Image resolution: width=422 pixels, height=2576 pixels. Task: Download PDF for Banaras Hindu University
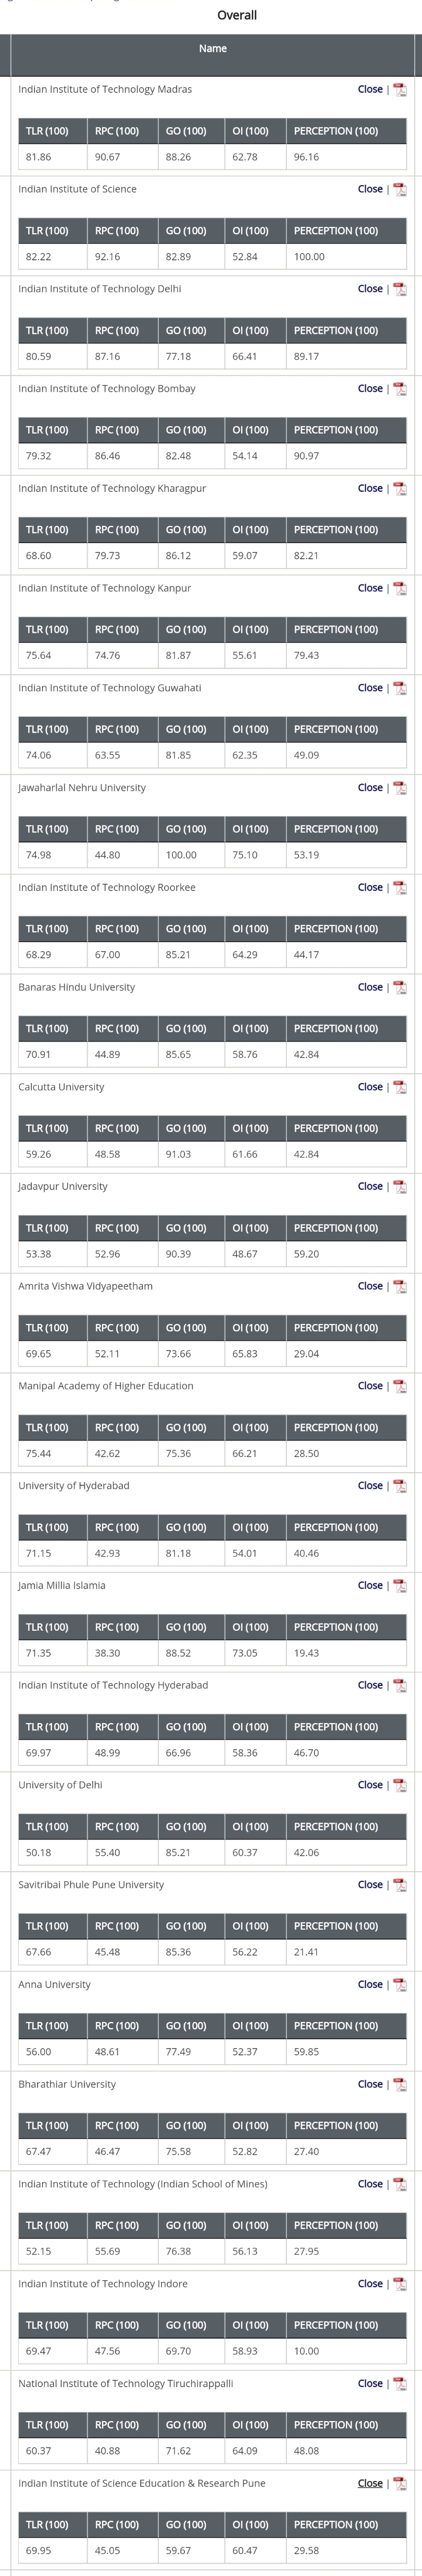point(399,987)
